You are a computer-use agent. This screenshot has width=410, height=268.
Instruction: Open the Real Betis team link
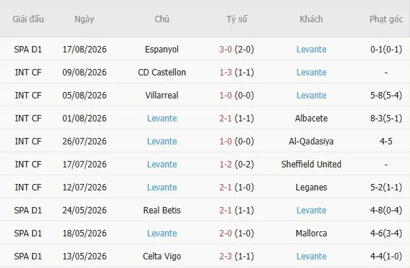coord(162,211)
